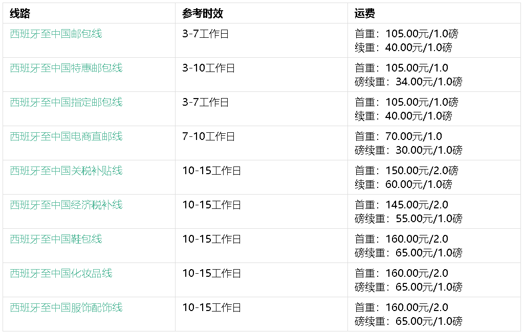Open 西班牙至中国指定邮包线 route
This screenshot has height=334, width=523.
[x=66, y=102]
